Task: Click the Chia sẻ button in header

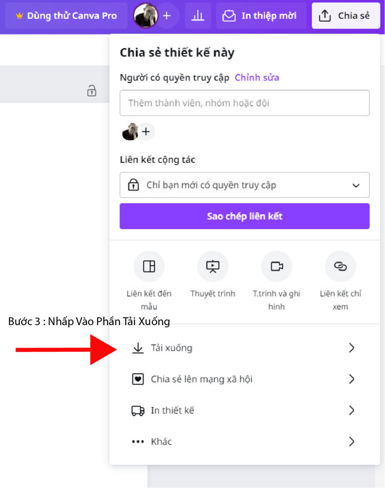Action: [x=346, y=16]
